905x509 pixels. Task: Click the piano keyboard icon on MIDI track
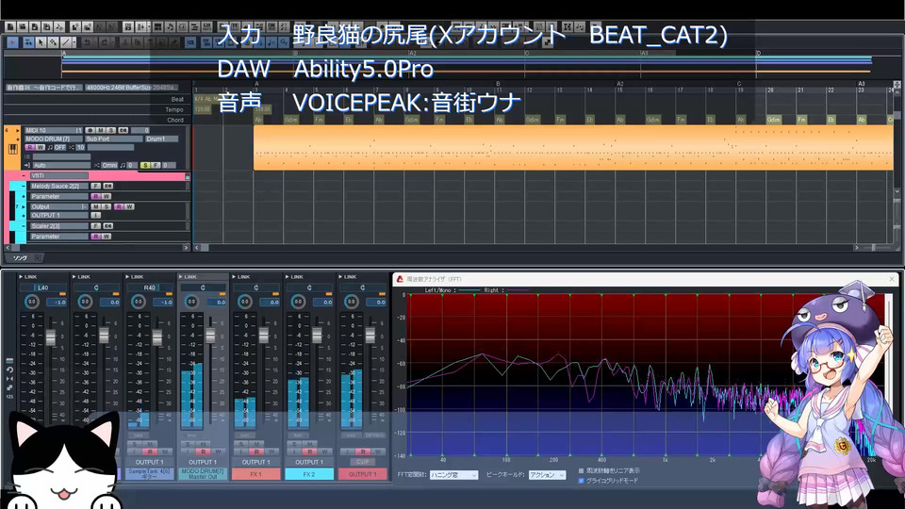point(13,151)
